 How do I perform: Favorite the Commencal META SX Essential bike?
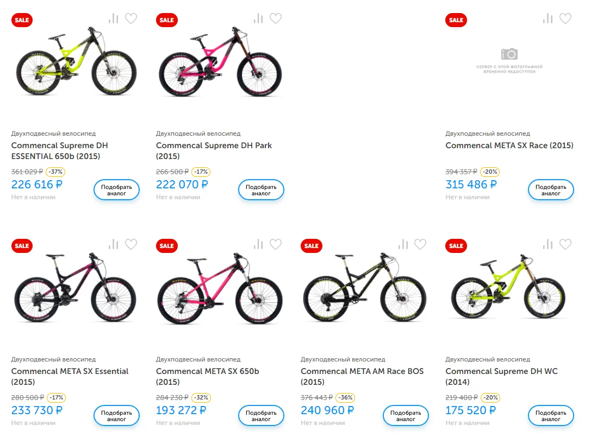pos(131,245)
